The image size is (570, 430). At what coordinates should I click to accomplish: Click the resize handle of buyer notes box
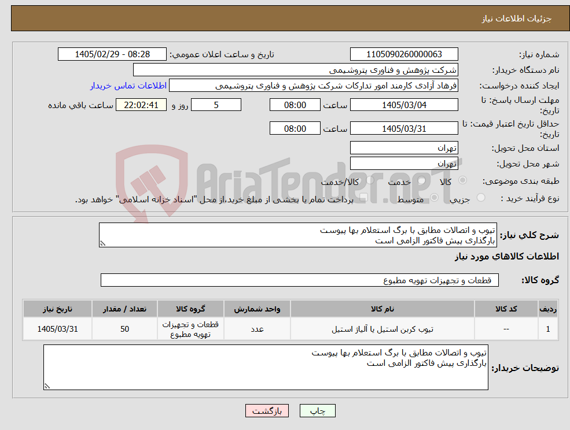(x=47, y=387)
